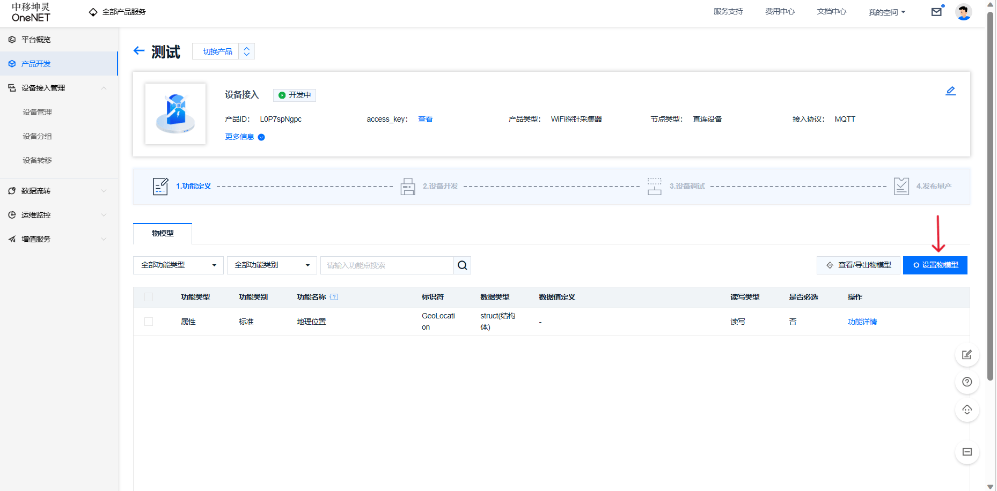Check the checkbox for the 地理位置 row
The height and width of the screenshot is (491, 997).
pyautogui.click(x=149, y=322)
